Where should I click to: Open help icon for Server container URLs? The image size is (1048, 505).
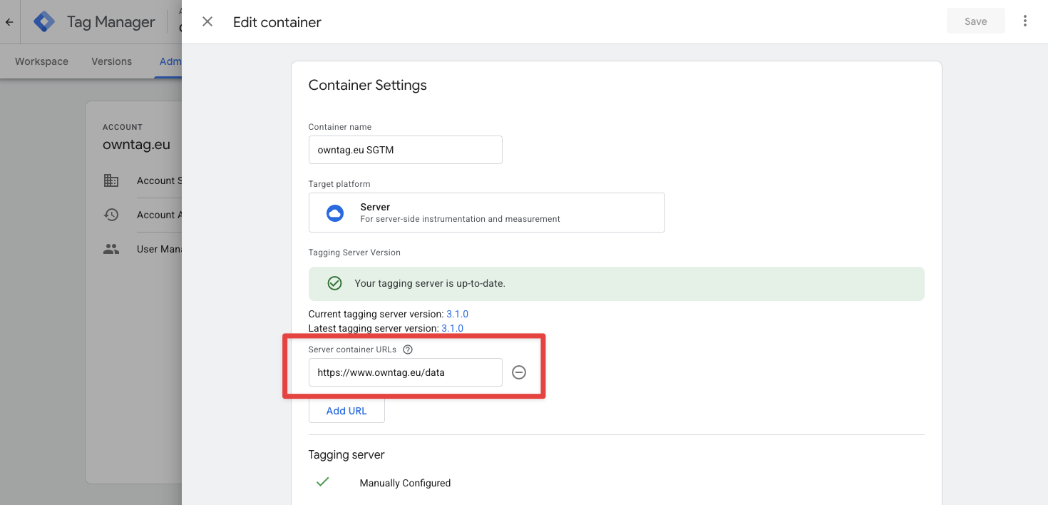pos(408,350)
